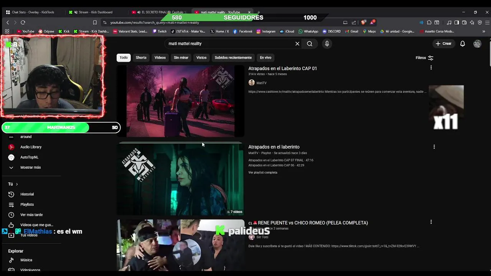Open a new browser tab with plus

pyautogui.click(x=259, y=12)
